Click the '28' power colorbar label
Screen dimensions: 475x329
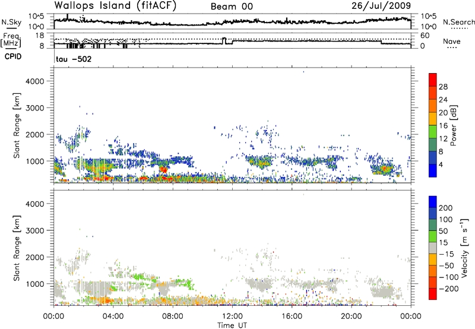(x=443, y=87)
